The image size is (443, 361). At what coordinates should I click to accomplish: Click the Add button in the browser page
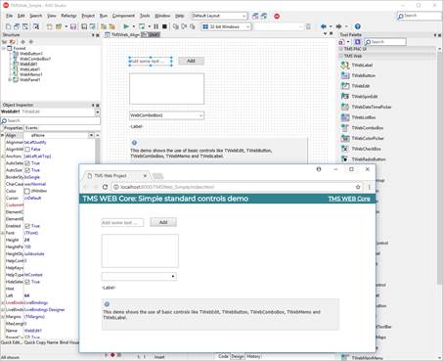click(163, 222)
